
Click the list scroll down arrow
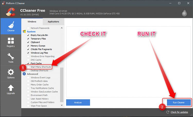[62, 105]
